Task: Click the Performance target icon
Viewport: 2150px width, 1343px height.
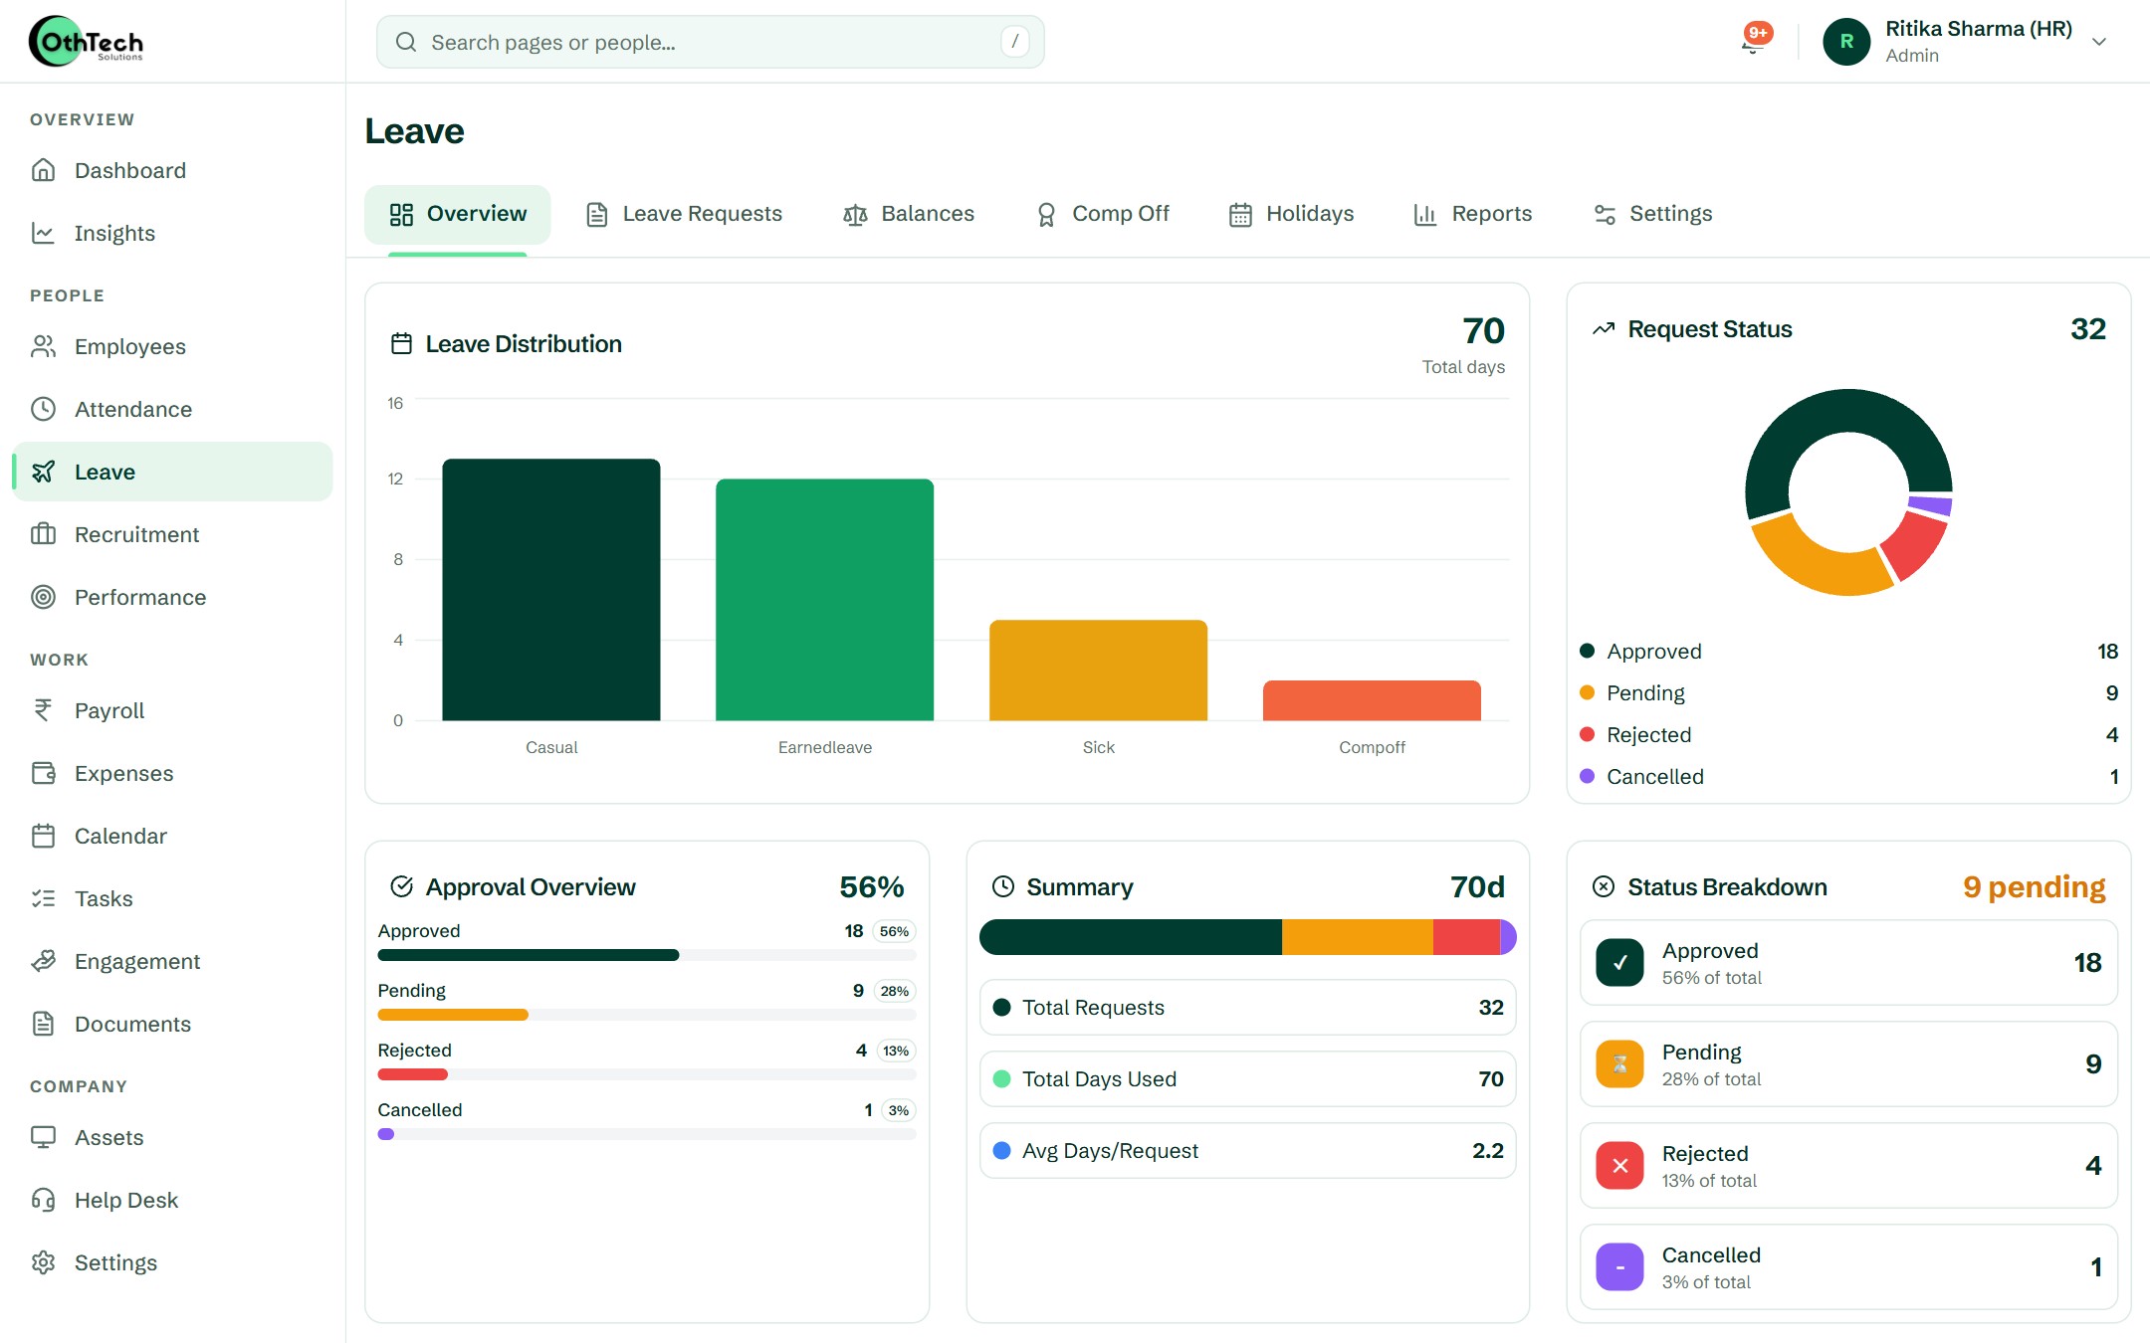Action: [43, 597]
